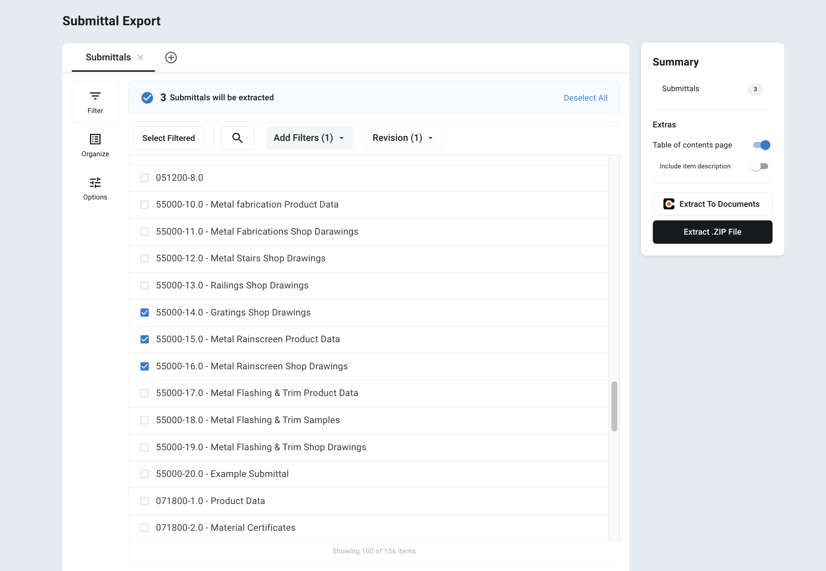Click the search magnifier icon
826x571 pixels.
tap(237, 138)
